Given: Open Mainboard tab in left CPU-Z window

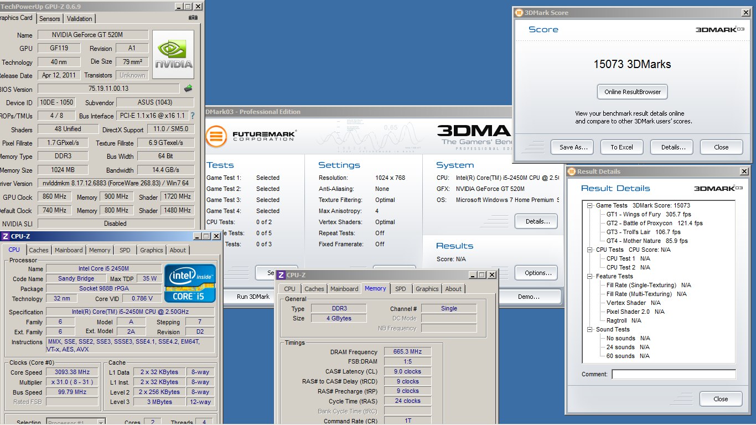Looking at the screenshot, I should 69,250.
